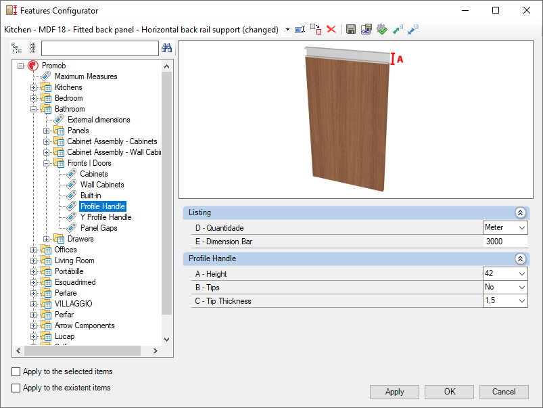Screen dimensions: 543x408
Task: Click the binoculars search icon
Action: [x=166, y=48]
